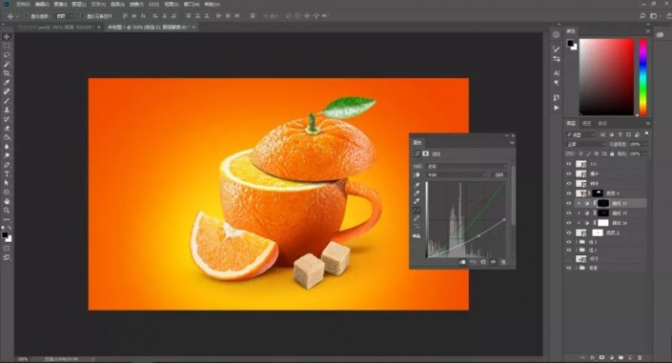672x363 pixels.
Task: Click the hue slider in Color panel
Action: (642, 77)
